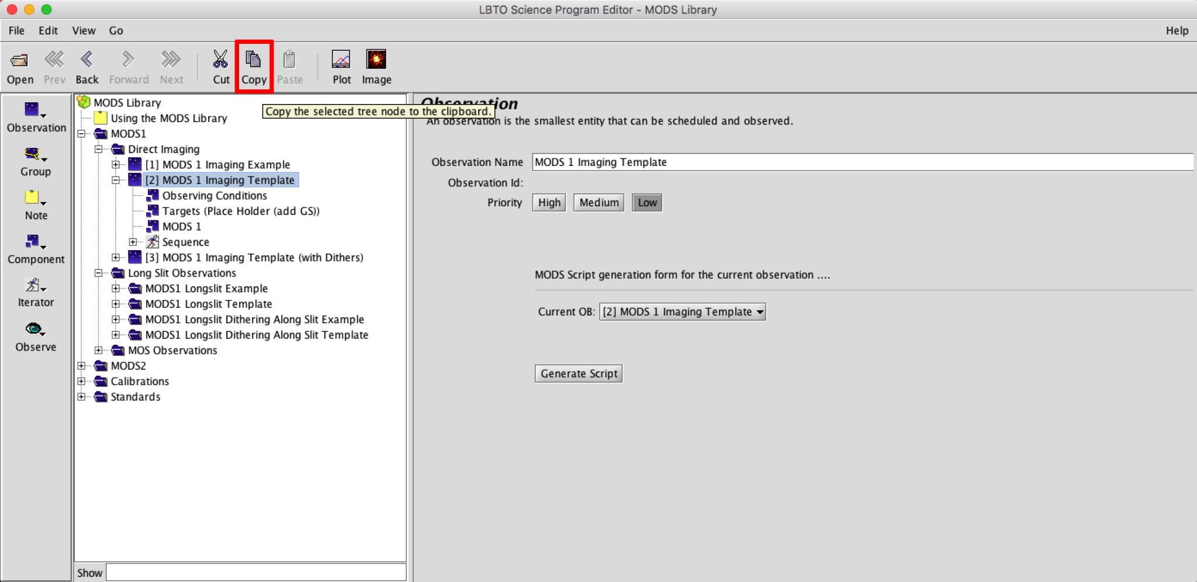1197x582 pixels.
Task: Click the Paste clipboard icon
Action: click(290, 67)
